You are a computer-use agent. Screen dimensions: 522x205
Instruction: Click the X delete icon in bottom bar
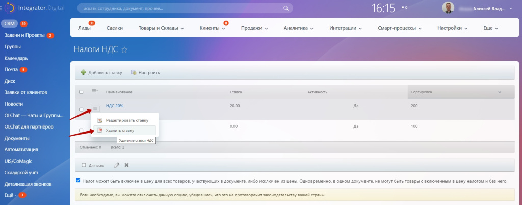click(126, 165)
